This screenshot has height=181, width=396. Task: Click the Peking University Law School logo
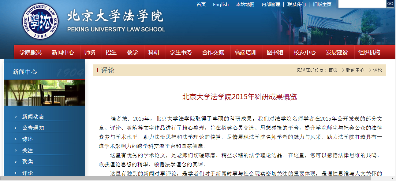[x=40, y=21]
